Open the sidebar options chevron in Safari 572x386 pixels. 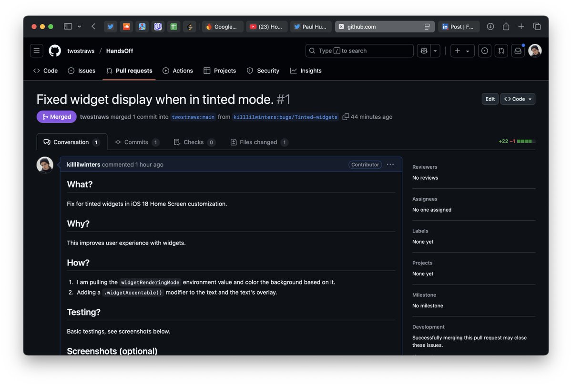point(79,27)
